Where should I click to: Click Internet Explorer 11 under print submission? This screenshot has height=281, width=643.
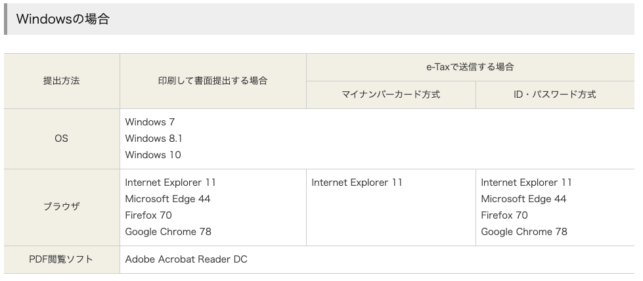(x=170, y=183)
